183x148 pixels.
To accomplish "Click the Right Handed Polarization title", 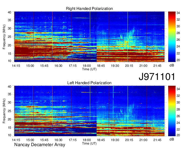I will [89, 9].
